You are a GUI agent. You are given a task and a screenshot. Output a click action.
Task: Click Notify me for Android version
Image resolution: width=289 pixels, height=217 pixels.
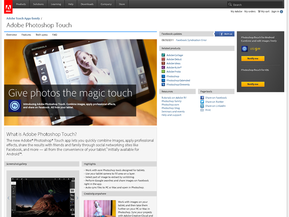[253, 59]
